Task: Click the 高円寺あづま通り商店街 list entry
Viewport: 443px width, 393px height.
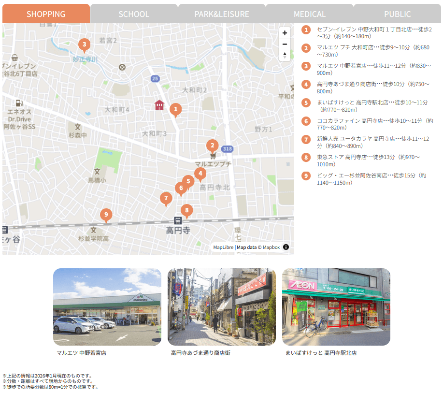Action: click(373, 87)
